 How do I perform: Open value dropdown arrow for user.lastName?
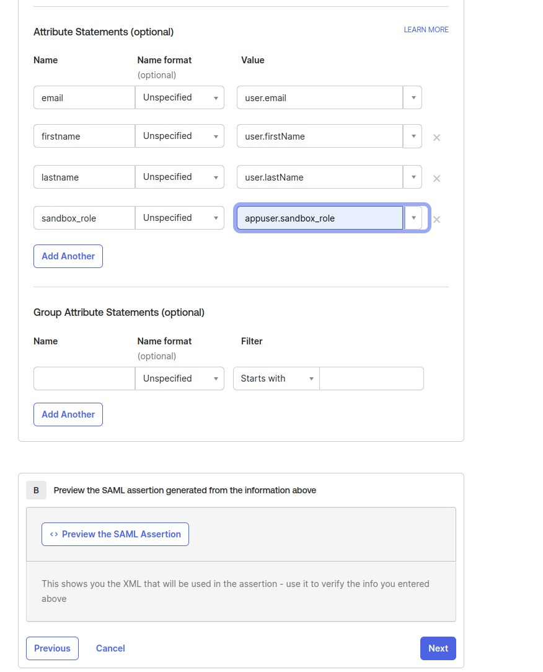[413, 177]
